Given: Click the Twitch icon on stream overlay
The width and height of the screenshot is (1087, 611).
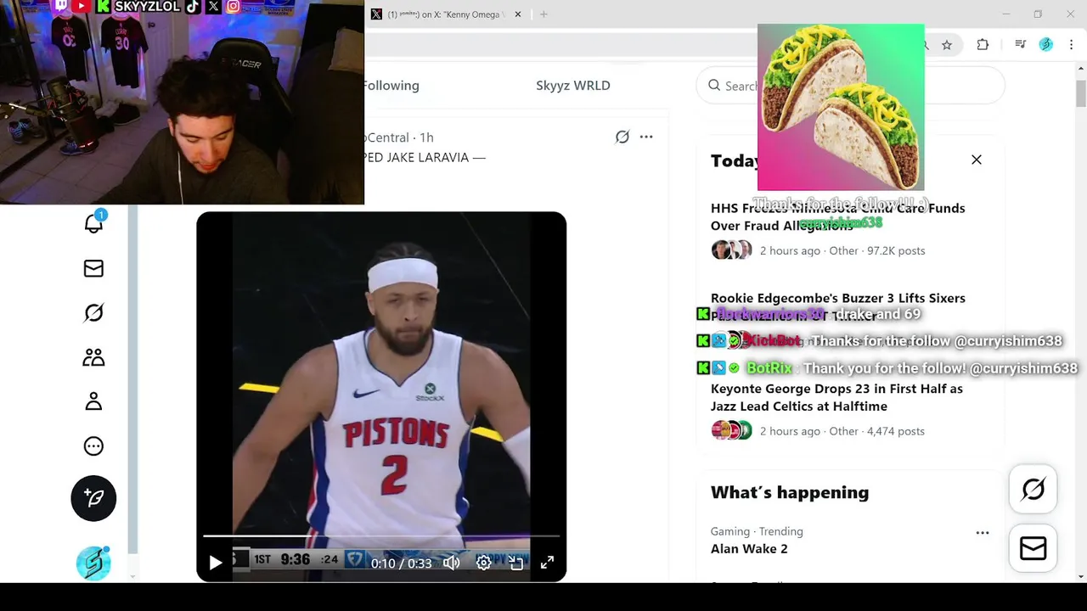Looking at the screenshot, I should pyautogui.click(x=61, y=6).
